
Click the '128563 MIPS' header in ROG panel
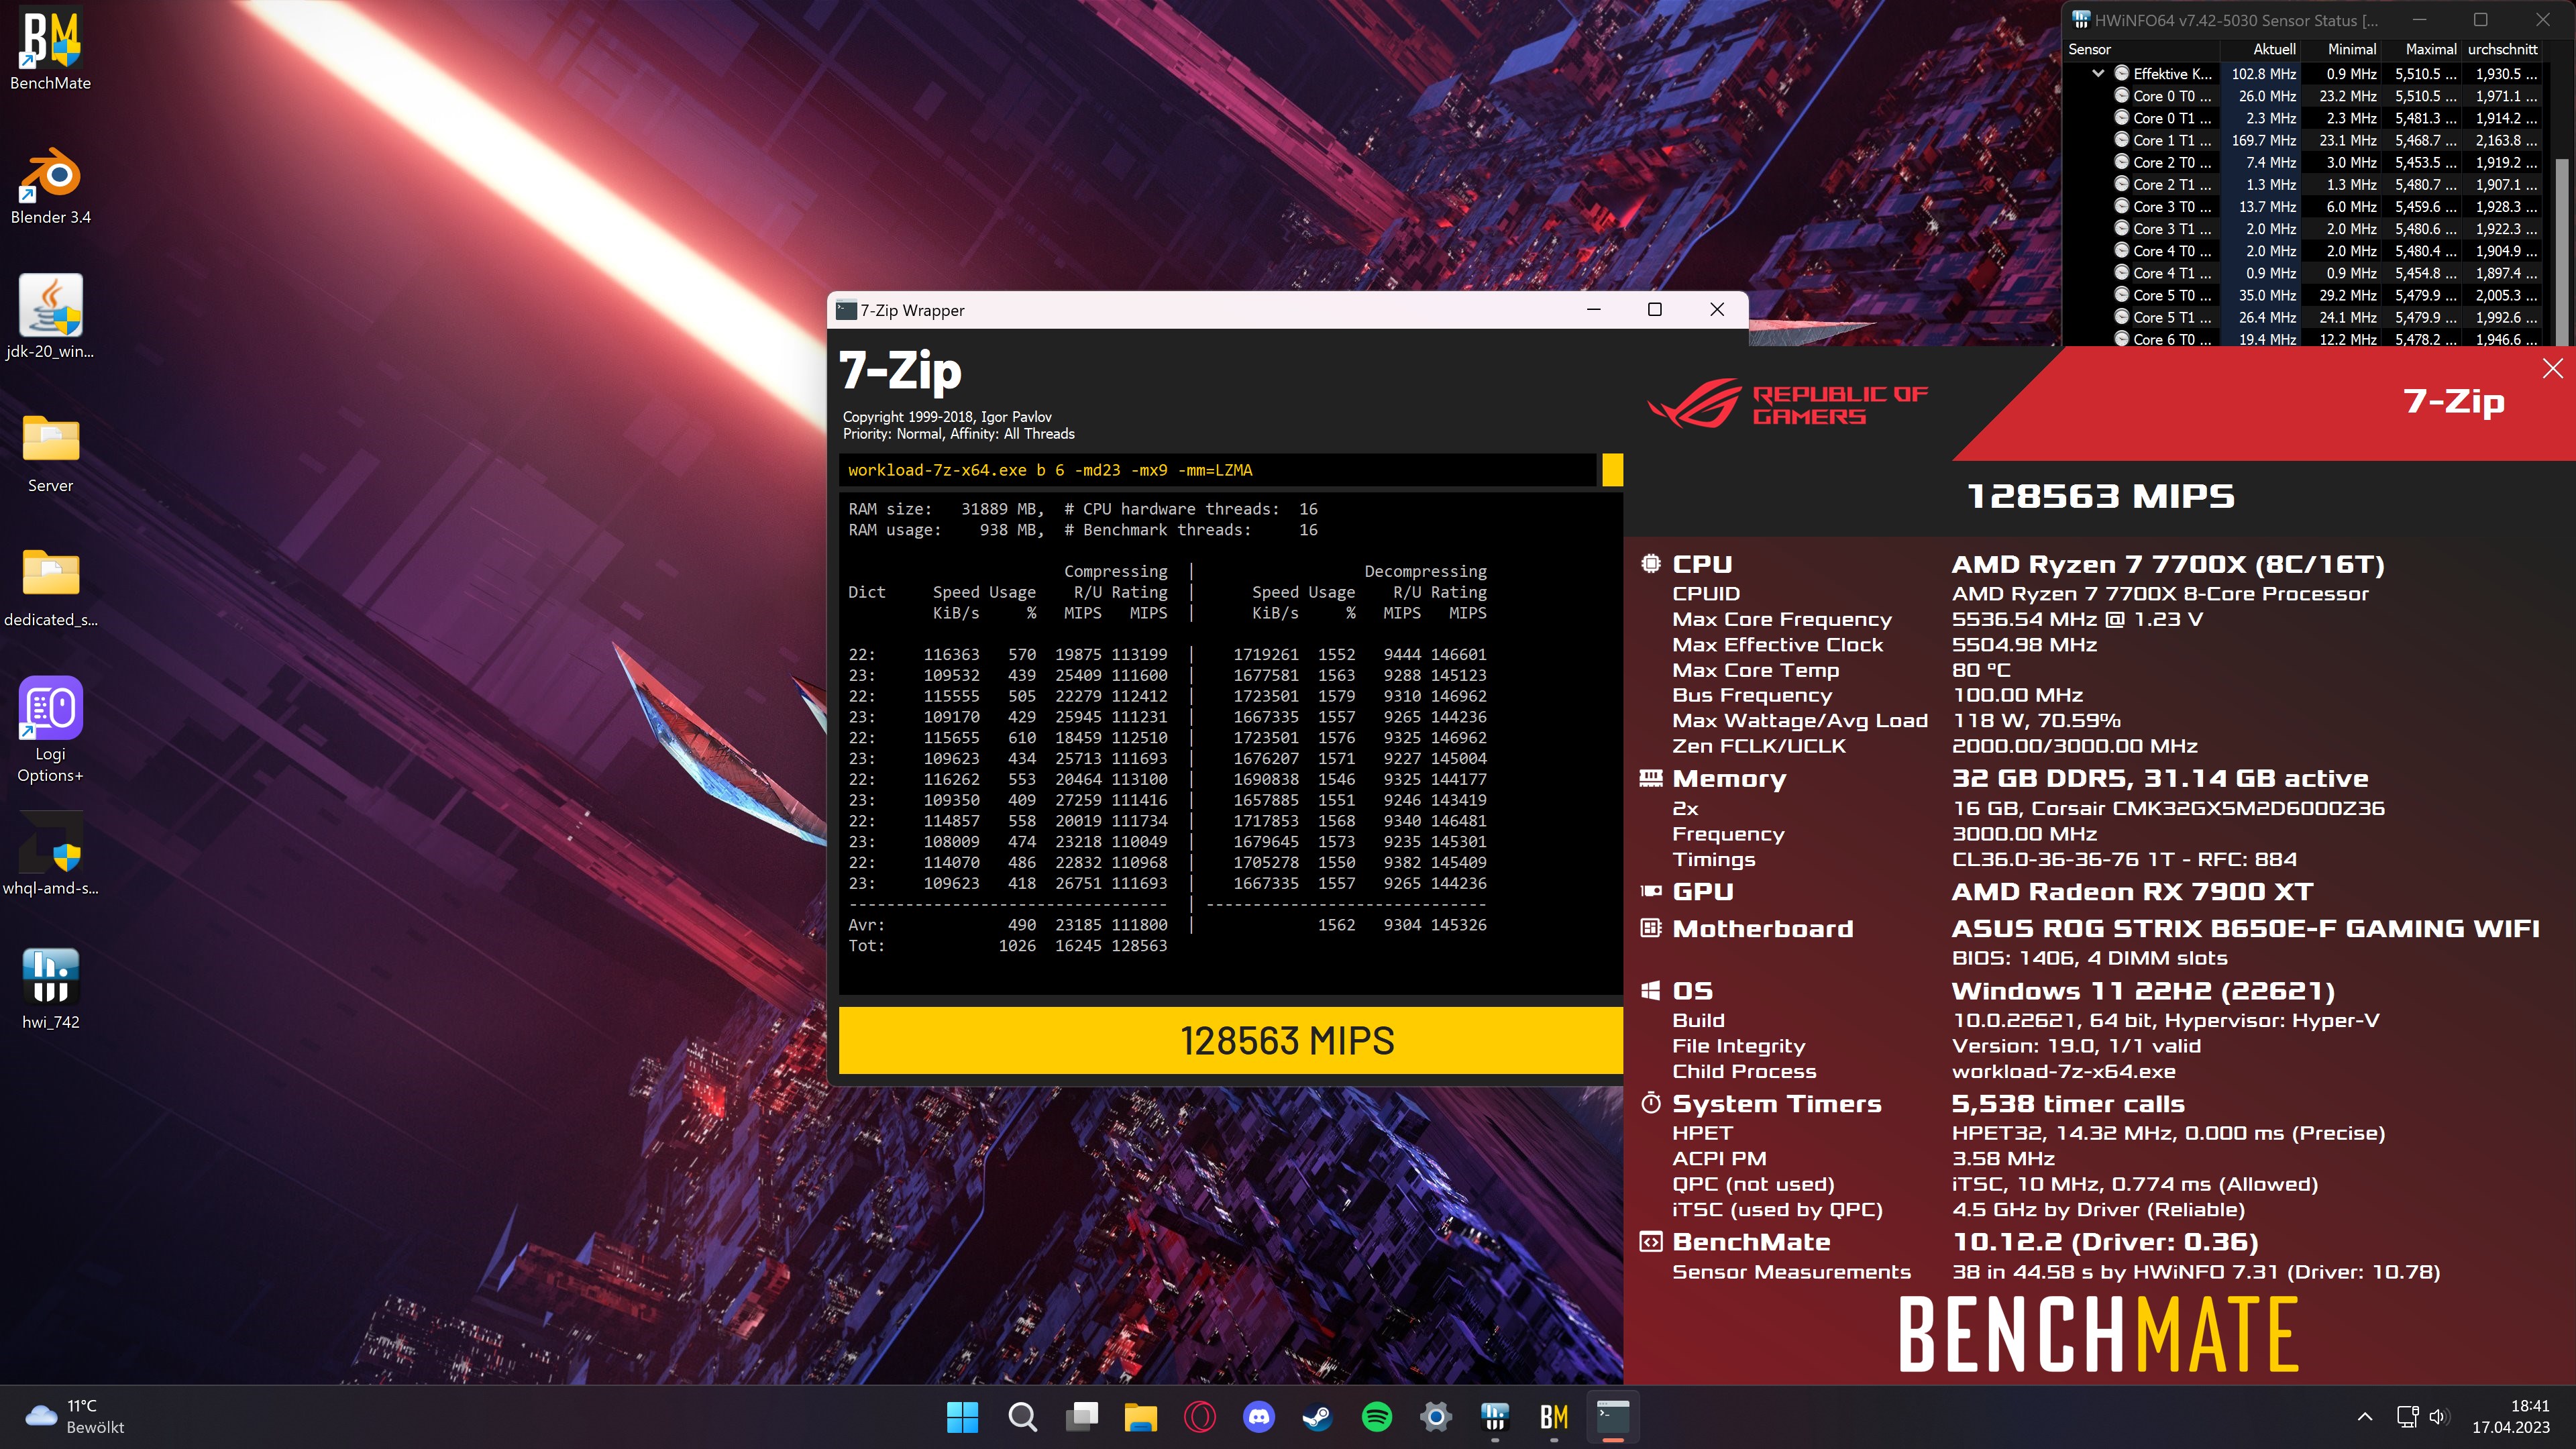pyautogui.click(x=2100, y=496)
